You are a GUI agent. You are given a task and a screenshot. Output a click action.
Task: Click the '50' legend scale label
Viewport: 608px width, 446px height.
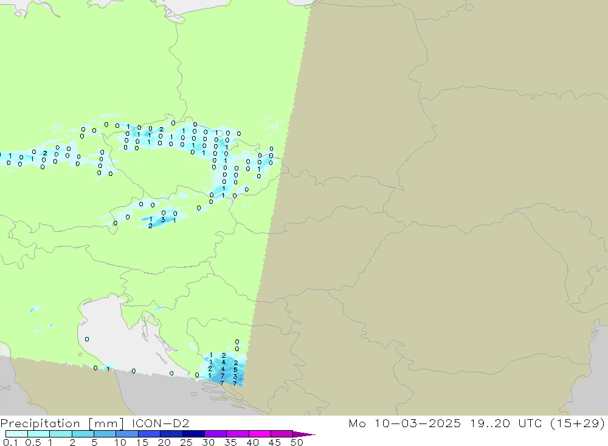pos(297,442)
